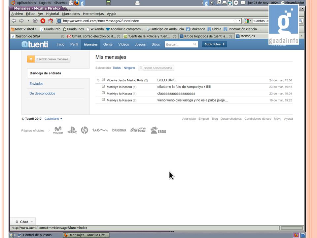Image resolution: width=317 pixels, height=238 pixels.
Task: Open the Radio palm-tree official page logo
Action: click(158, 130)
